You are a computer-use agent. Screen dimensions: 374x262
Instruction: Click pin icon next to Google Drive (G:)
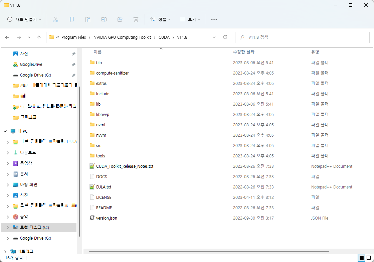[x=74, y=76]
